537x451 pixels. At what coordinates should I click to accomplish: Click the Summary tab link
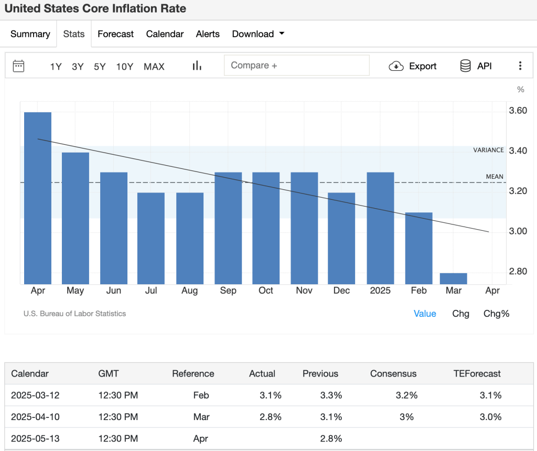(x=30, y=34)
